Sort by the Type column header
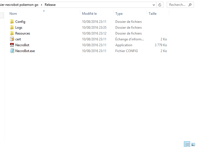 [119, 14]
